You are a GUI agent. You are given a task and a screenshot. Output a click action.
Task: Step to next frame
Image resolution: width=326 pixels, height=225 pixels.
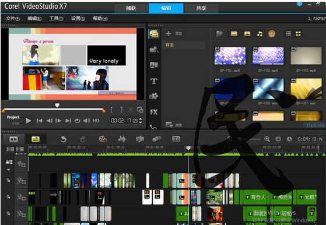point(58,121)
